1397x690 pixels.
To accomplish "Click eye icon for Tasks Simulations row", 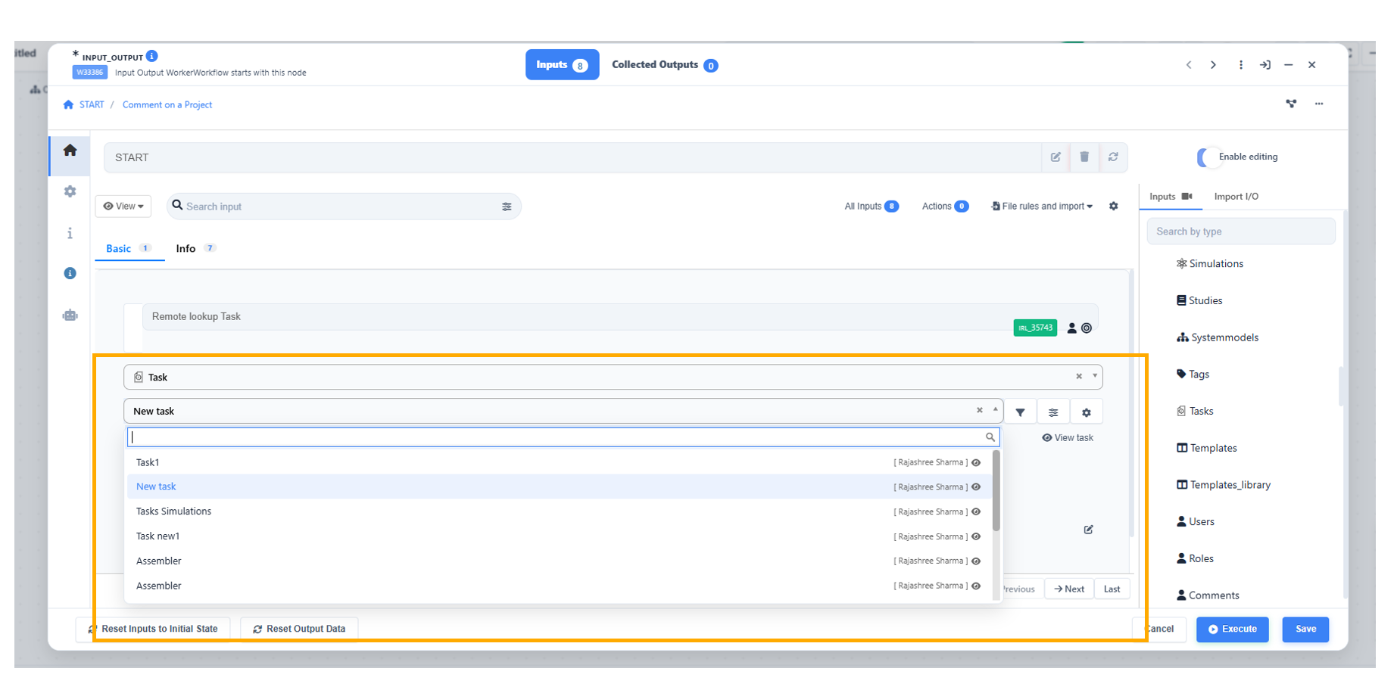I will coord(976,512).
